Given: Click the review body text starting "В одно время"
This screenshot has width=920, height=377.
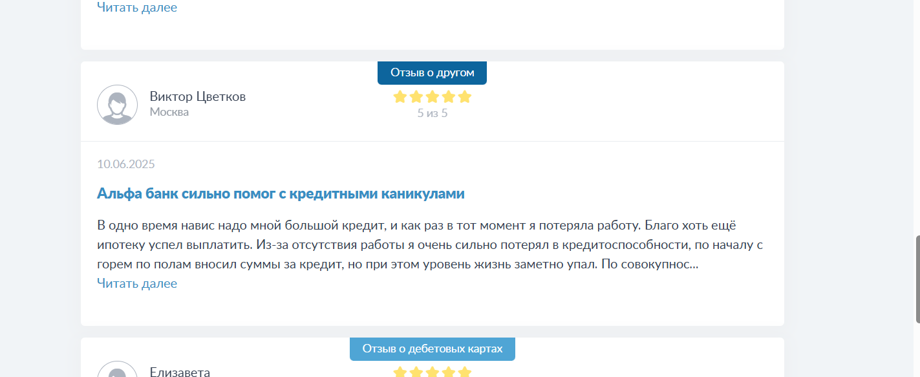Looking at the screenshot, I should [431, 245].
